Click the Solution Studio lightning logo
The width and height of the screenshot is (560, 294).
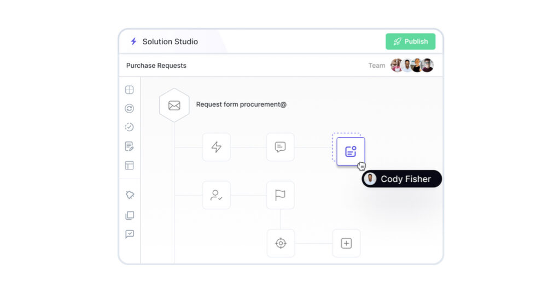[x=133, y=42]
